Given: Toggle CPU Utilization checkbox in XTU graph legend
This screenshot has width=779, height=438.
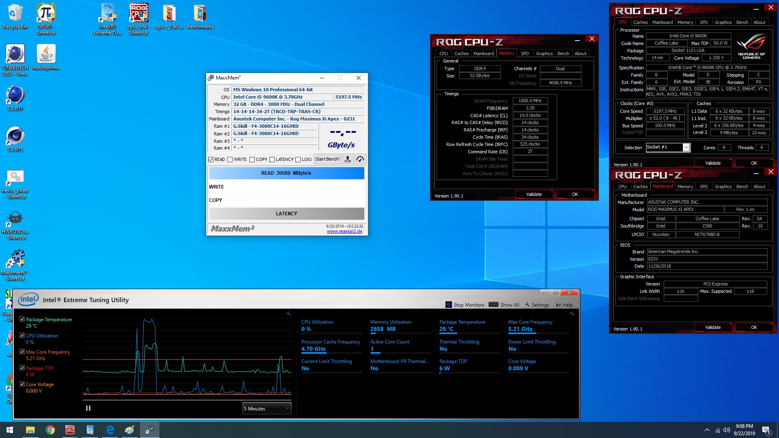Looking at the screenshot, I should (x=22, y=335).
